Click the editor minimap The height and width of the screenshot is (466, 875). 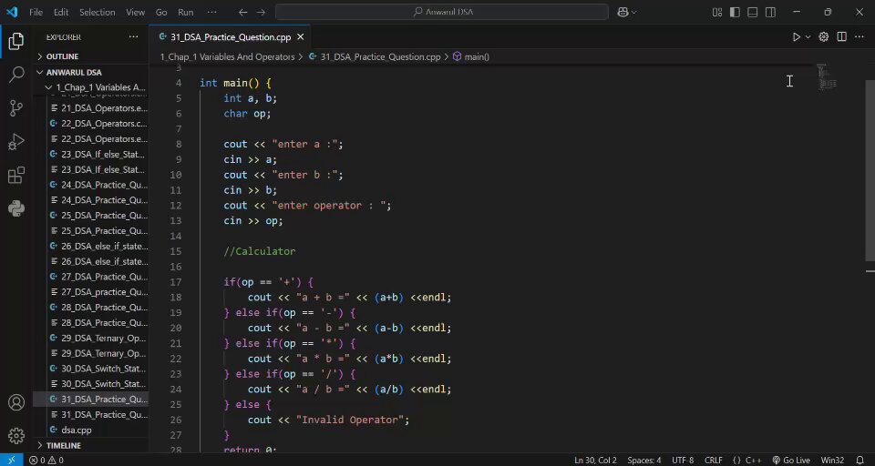coord(827,78)
